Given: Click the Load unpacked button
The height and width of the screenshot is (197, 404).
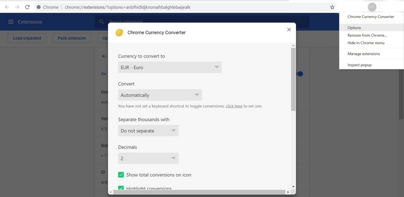Looking at the screenshot, I should (x=27, y=38).
